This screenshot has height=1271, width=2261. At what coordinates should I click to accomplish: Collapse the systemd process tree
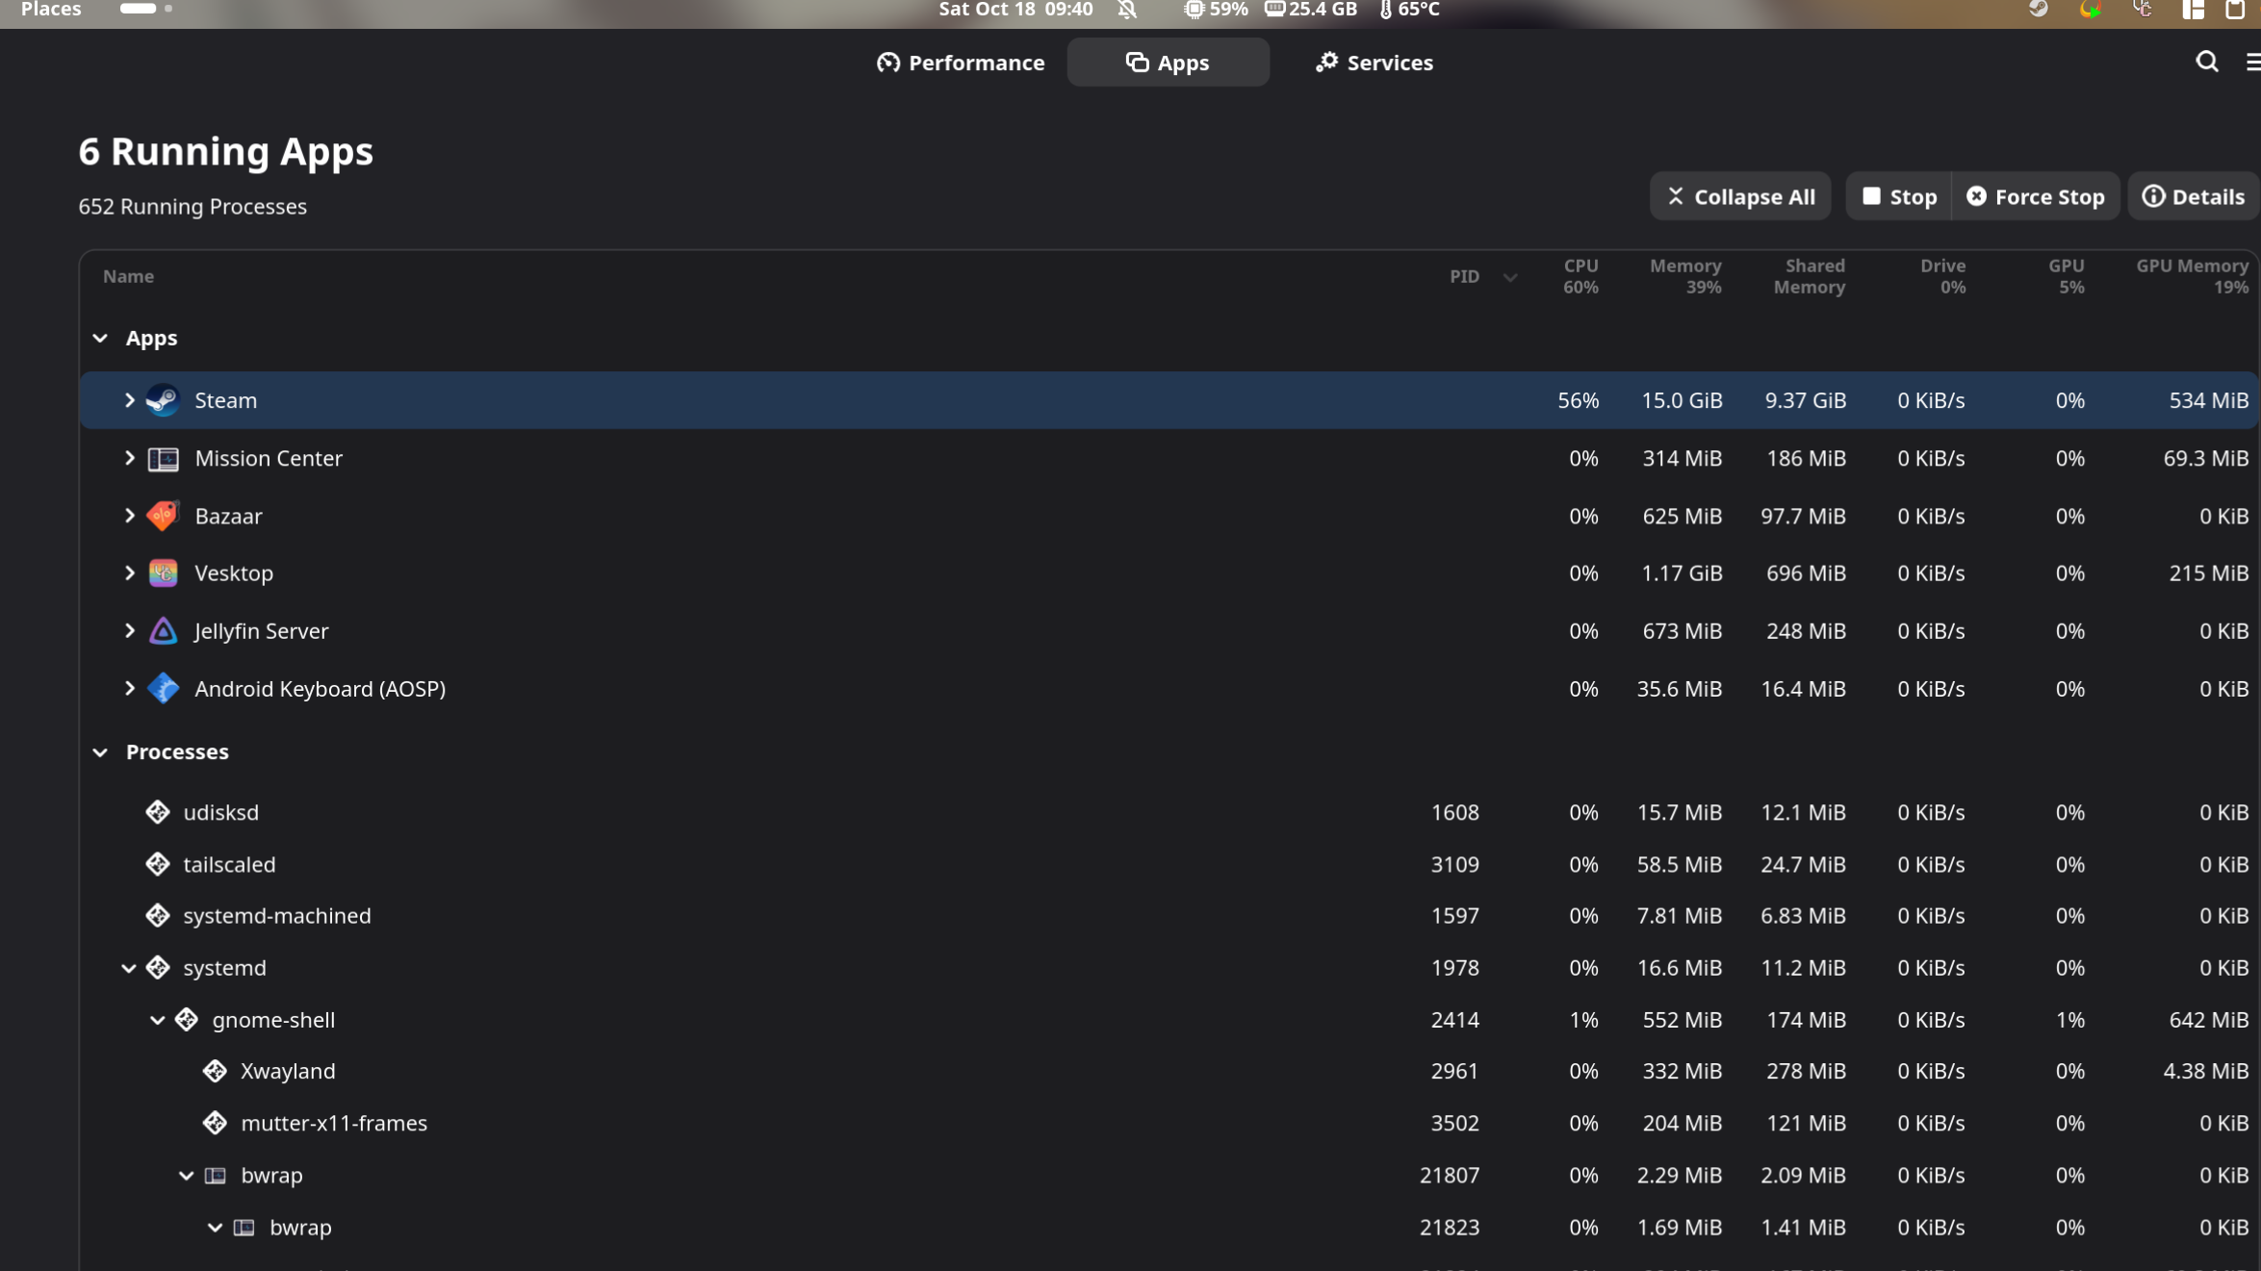(x=128, y=968)
